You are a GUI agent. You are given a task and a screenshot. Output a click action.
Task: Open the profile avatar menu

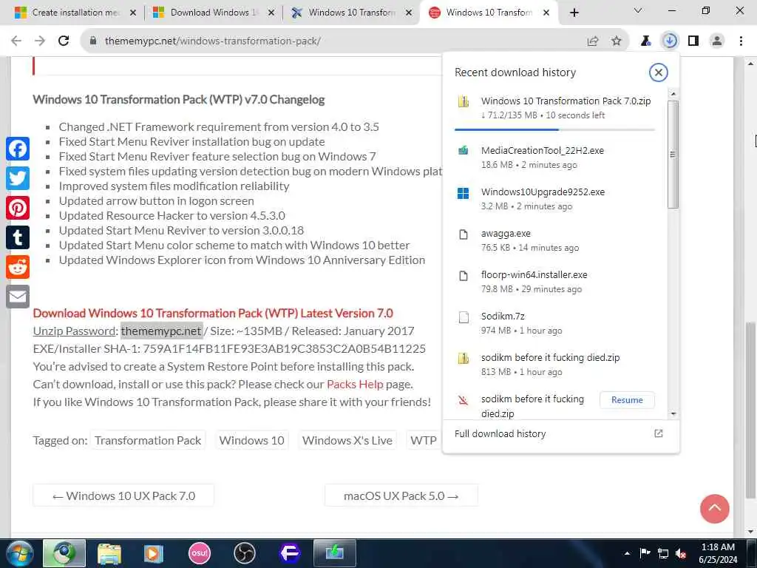pos(717,41)
